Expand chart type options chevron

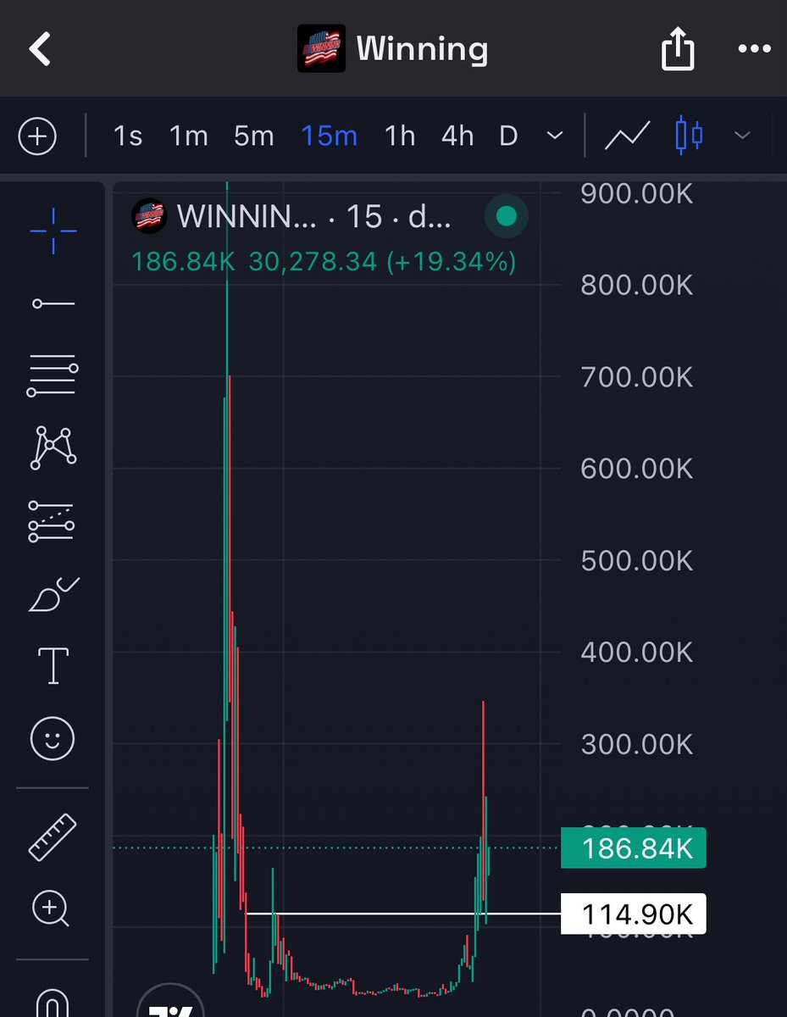[x=742, y=136]
